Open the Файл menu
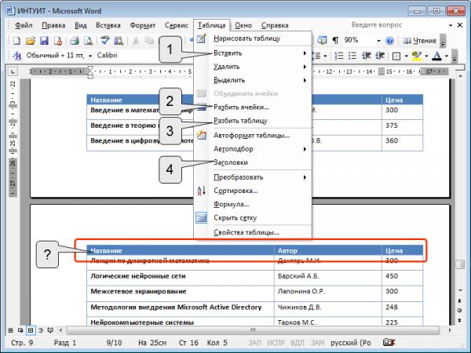The width and height of the screenshot is (471, 353). click(24, 25)
